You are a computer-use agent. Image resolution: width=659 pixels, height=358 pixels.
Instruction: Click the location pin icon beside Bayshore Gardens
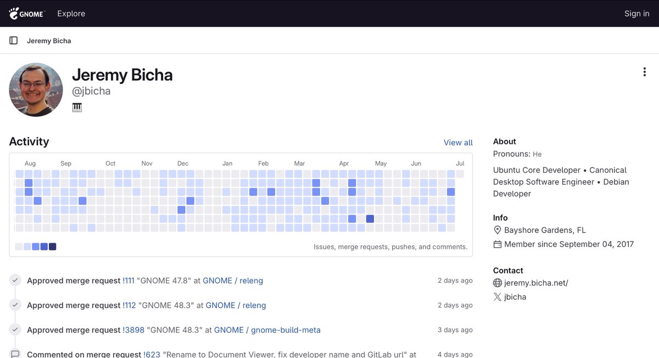[x=498, y=230]
